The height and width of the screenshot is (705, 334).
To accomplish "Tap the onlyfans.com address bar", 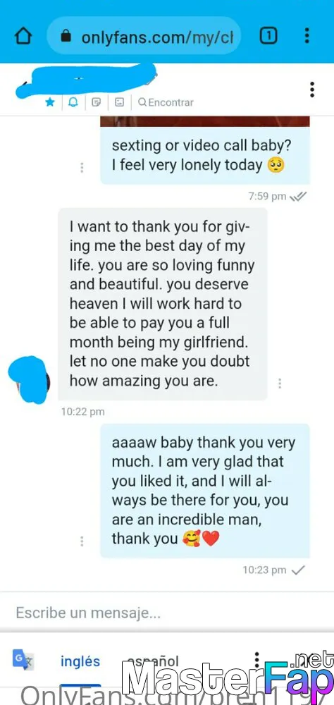I will [144, 36].
